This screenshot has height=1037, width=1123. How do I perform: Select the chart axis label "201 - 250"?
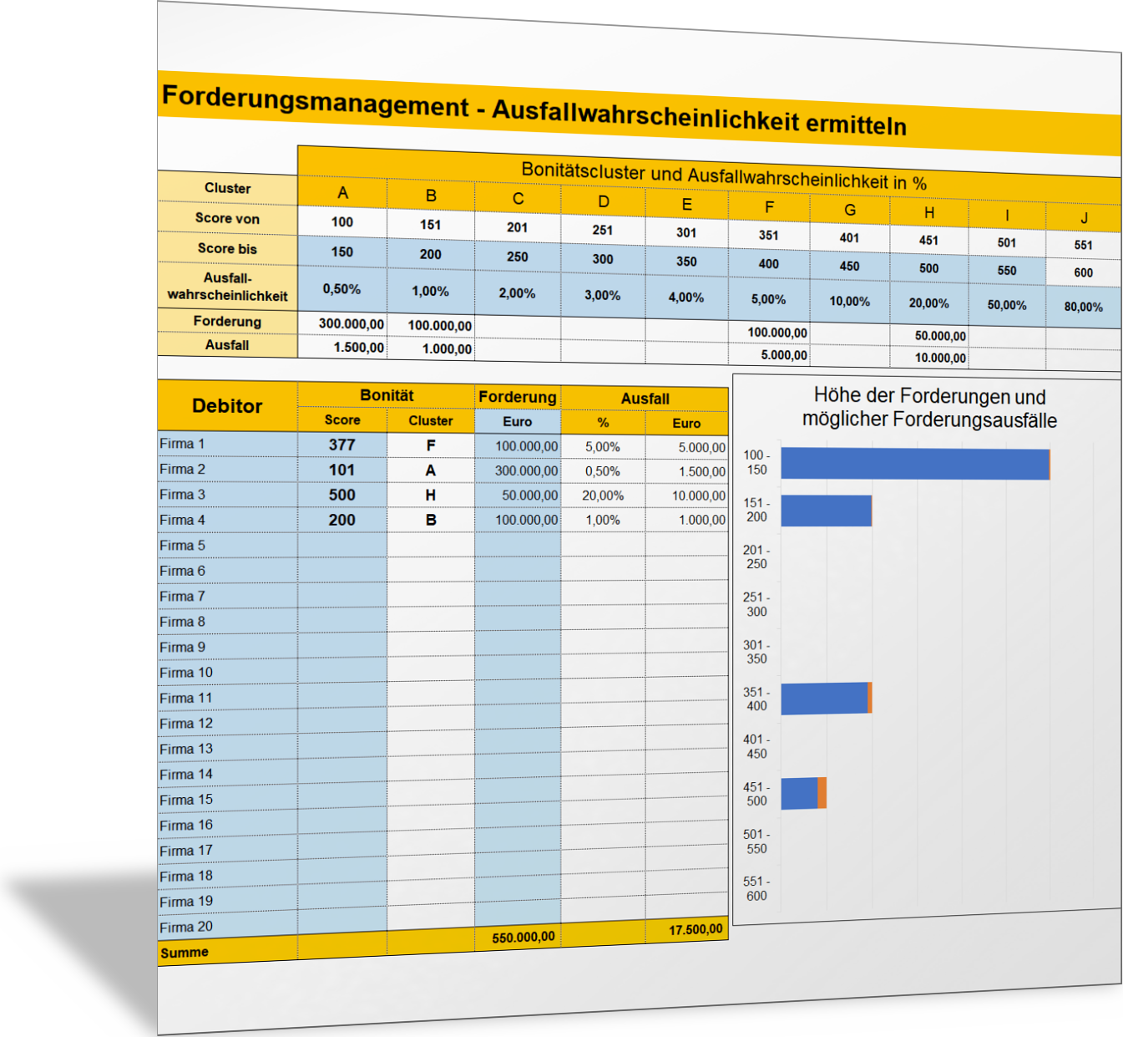tap(756, 557)
